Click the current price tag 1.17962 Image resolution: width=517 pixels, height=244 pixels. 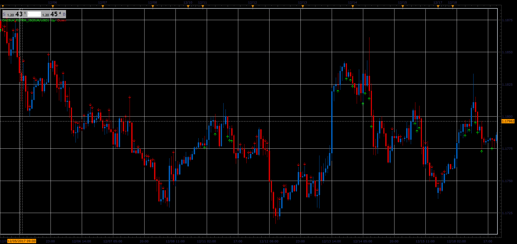pyautogui.click(x=508, y=121)
